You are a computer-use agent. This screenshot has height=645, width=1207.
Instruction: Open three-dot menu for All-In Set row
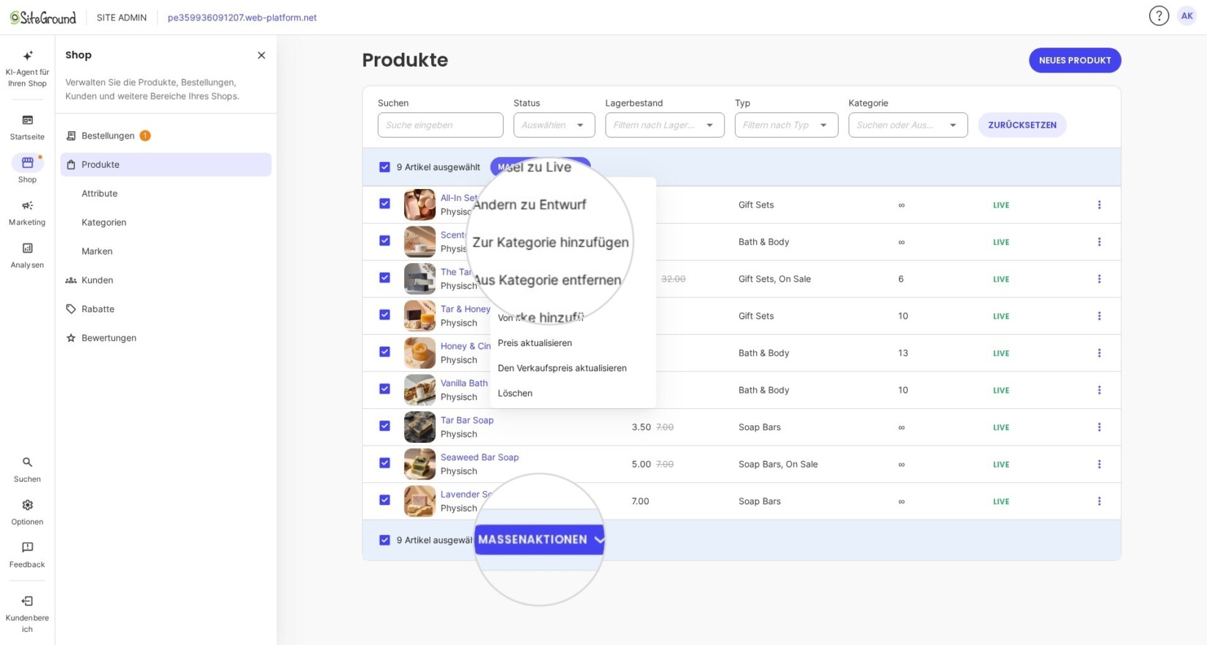pyautogui.click(x=1099, y=205)
